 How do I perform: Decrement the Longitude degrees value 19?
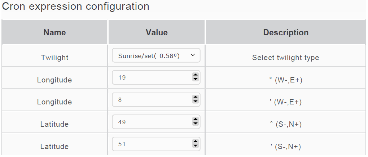[x=196, y=79]
